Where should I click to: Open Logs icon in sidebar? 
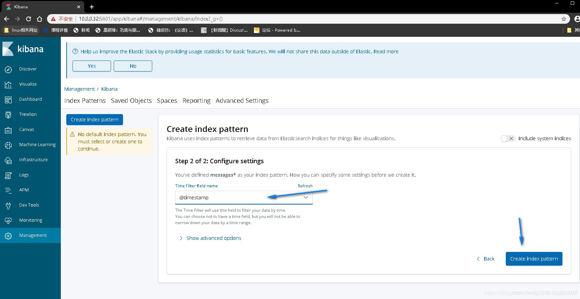point(8,175)
